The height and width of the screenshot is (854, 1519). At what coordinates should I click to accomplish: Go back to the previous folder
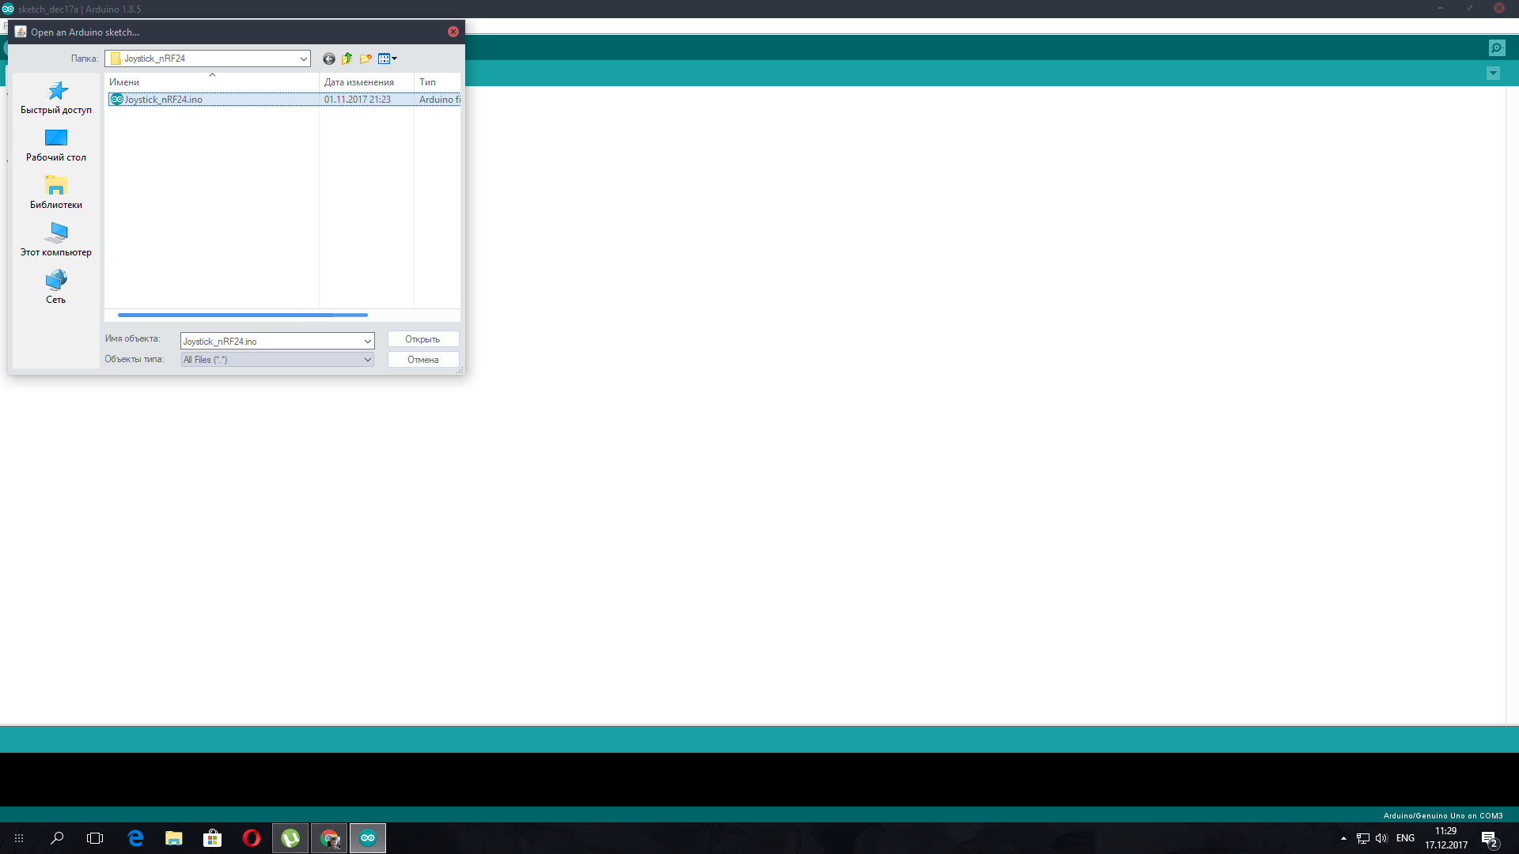(328, 59)
